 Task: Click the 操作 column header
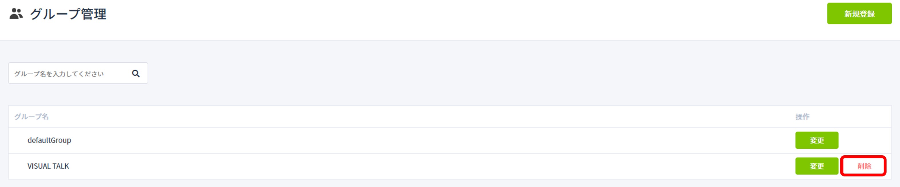click(803, 117)
